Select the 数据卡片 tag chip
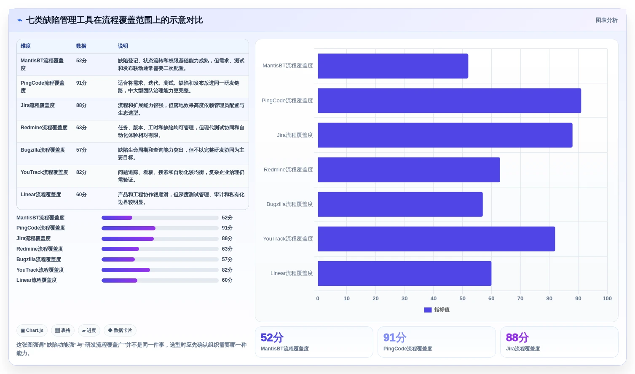The image size is (635, 374). pos(120,331)
